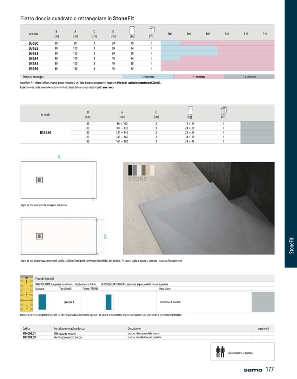Viewport: 297px width, 379px height.
Task: Click article code KU4000.01
Action: click(29, 333)
